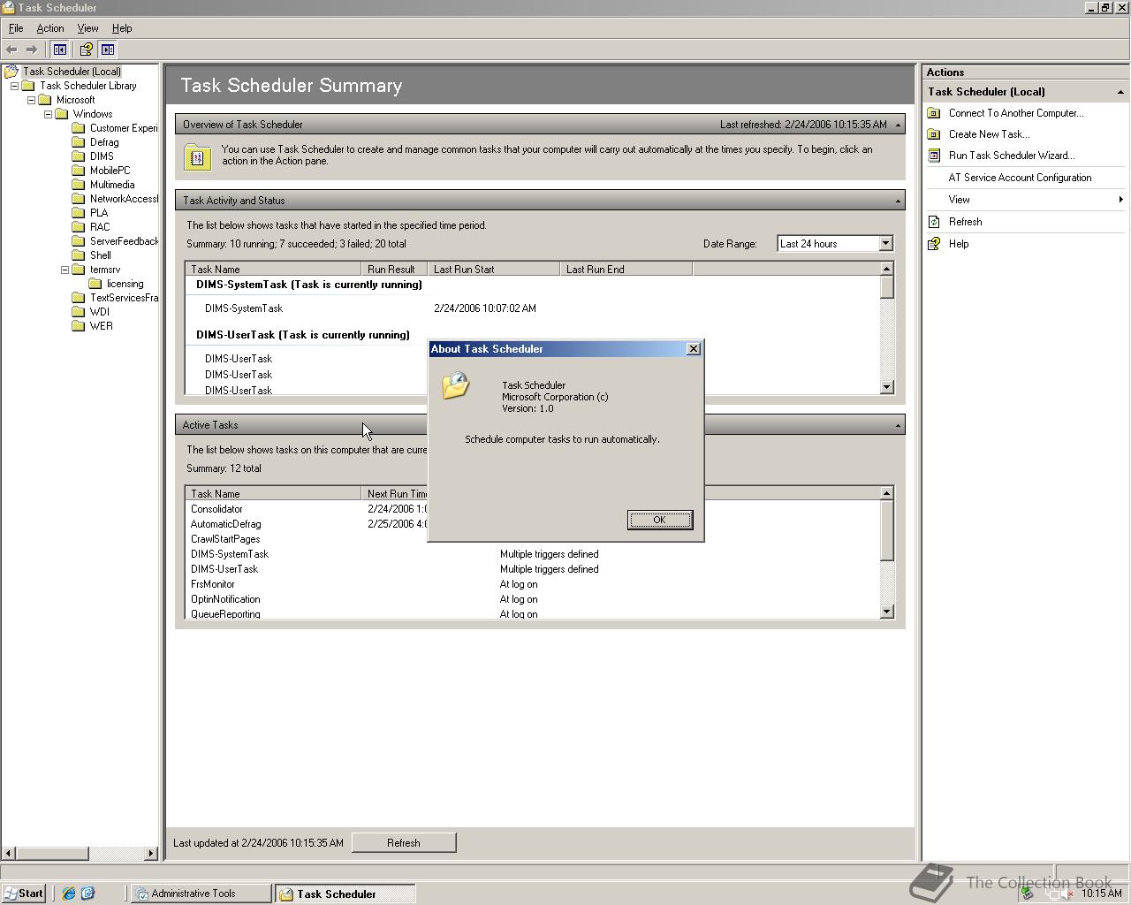Sort activity list by Run Result column
1131x905 pixels.
tap(394, 269)
